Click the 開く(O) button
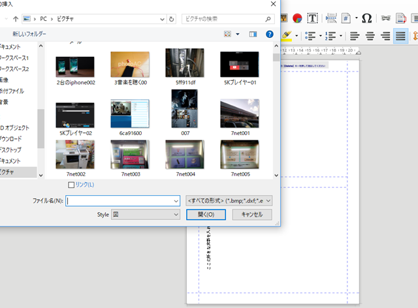Image resolution: width=418 pixels, height=308 pixels. click(206, 215)
